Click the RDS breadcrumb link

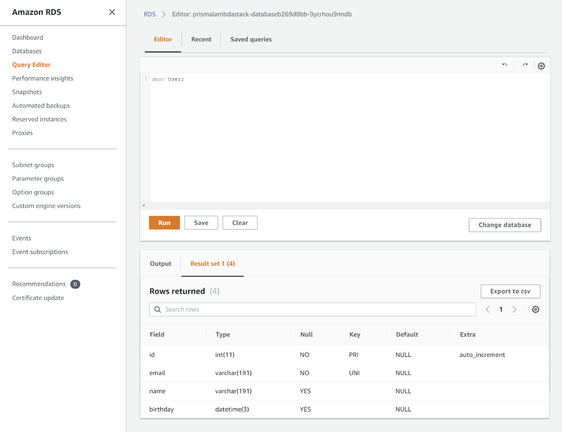150,14
